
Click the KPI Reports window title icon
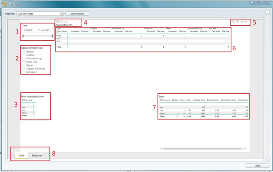pos(5,4)
